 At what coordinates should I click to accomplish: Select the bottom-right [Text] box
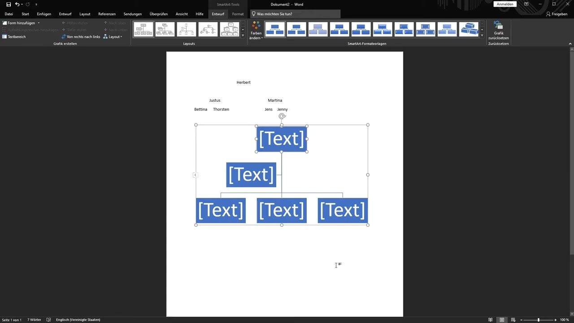[x=343, y=210]
